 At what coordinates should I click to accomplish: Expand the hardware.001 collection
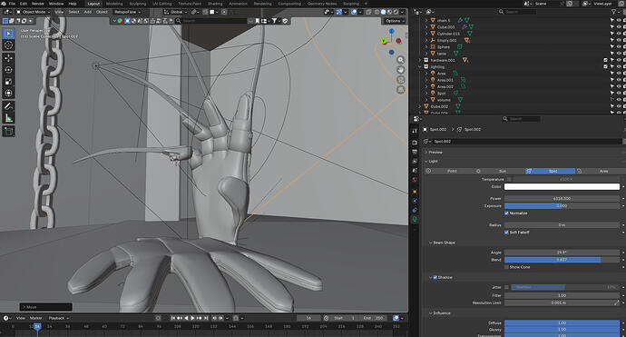tap(420, 60)
